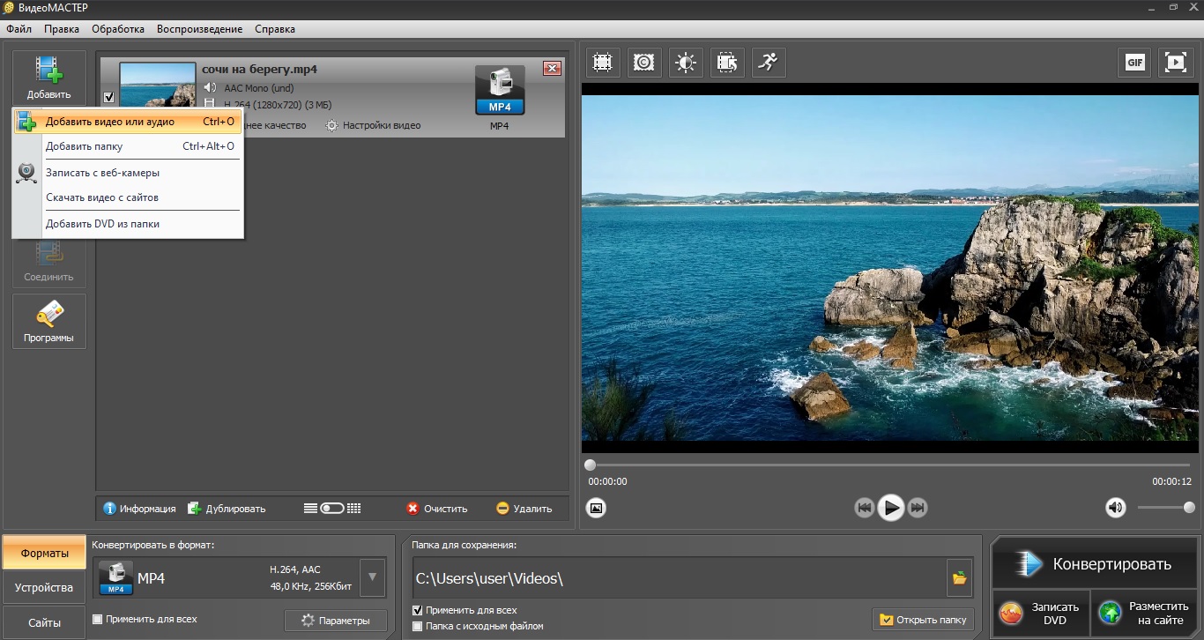This screenshot has height=640, width=1204.
Task: Switch to the Устройства tab
Action: pyautogui.click(x=44, y=588)
